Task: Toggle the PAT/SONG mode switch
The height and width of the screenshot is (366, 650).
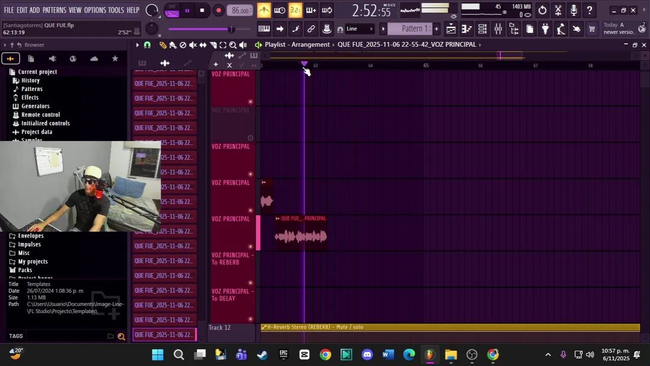Action: (x=172, y=10)
